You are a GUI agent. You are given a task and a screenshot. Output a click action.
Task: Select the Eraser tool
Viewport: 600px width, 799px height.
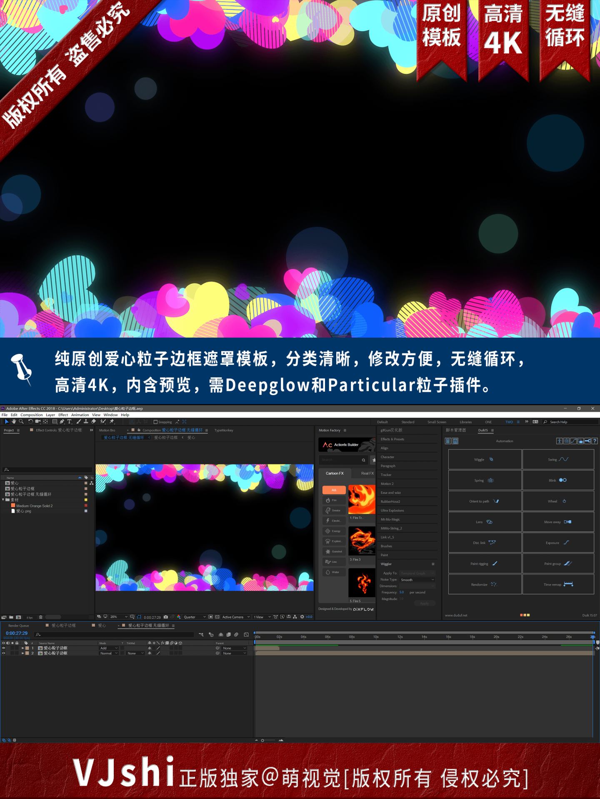[94, 422]
